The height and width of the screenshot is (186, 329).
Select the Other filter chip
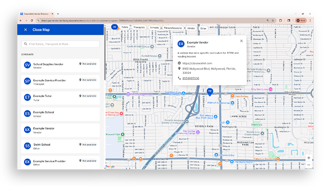203,28
